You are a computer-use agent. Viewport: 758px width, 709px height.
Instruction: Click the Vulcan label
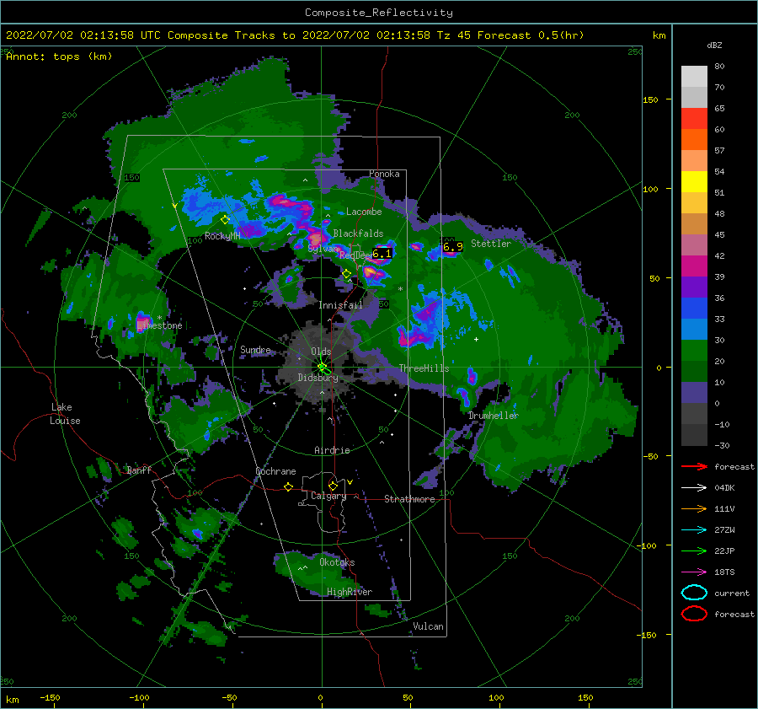pos(428,626)
